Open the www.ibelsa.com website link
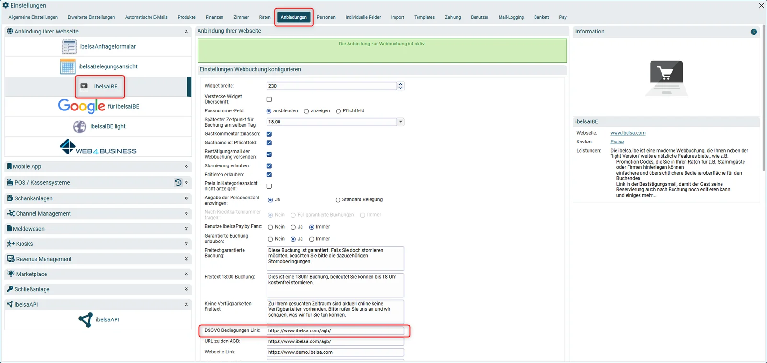Screen dimensions: 767x363 coord(628,133)
